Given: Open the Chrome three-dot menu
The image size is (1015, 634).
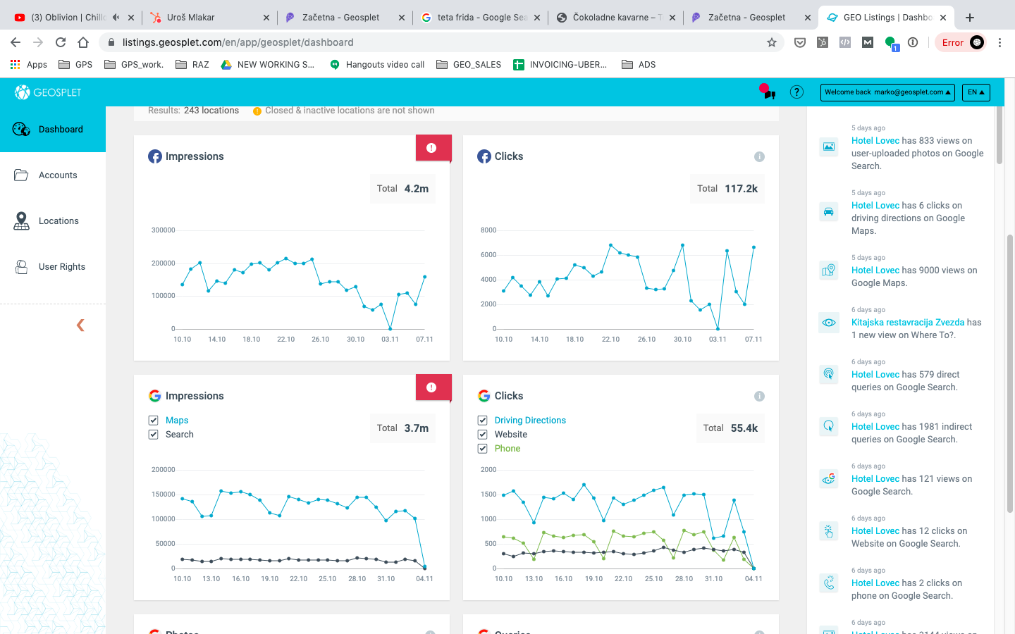Looking at the screenshot, I should (x=999, y=42).
